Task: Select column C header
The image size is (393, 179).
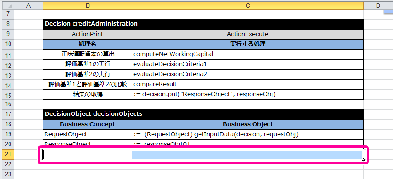Action: [248, 6]
